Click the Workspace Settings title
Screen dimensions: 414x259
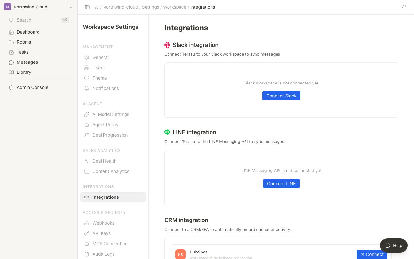(x=111, y=27)
